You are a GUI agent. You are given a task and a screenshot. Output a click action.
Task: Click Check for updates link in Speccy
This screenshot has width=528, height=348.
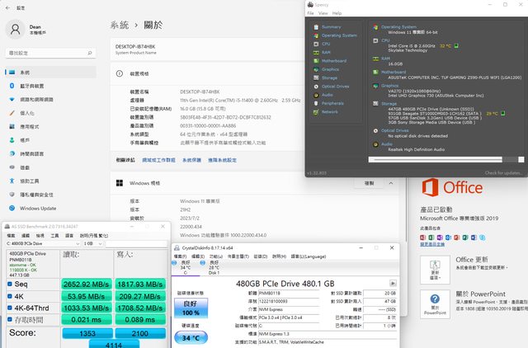[502, 172]
